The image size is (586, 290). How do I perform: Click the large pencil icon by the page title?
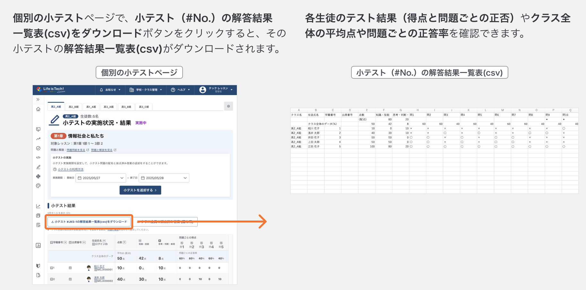pyautogui.click(x=54, y=120)
